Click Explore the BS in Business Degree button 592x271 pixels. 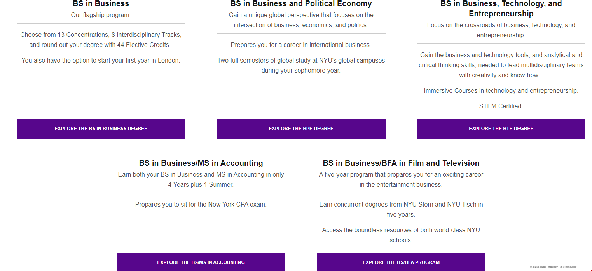tap(101, 129)
